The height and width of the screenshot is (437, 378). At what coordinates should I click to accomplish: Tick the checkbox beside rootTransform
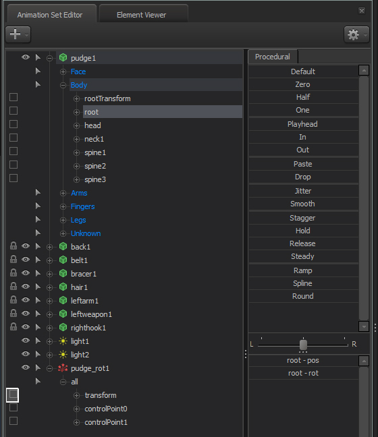[x=13, y=97]
